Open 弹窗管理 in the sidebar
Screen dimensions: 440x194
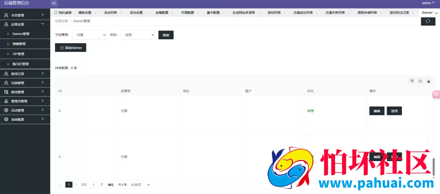click(x=25, y=44)
